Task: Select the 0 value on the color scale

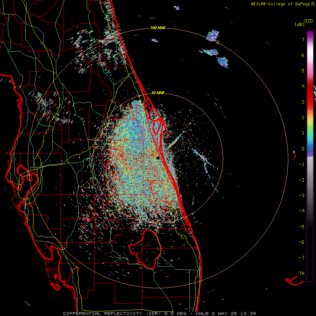Action: pos(303,149)
